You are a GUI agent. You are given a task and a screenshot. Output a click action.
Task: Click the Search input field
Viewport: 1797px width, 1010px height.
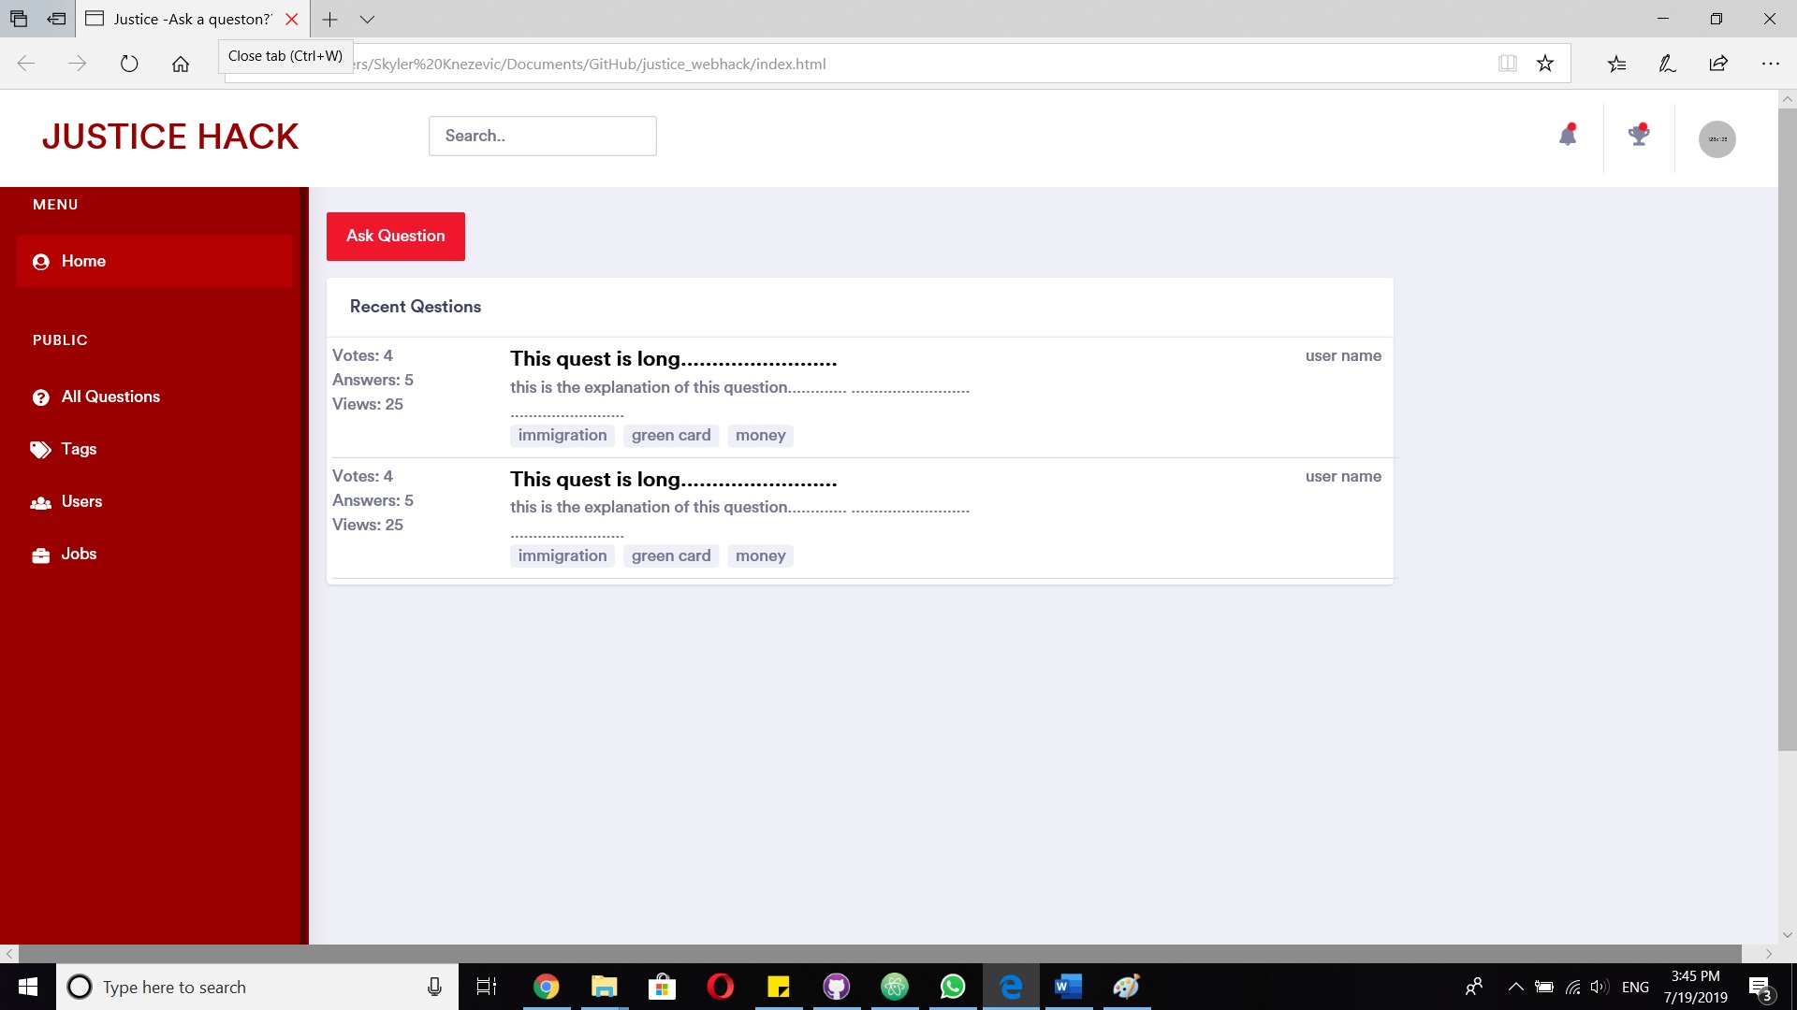click(542, 136)
